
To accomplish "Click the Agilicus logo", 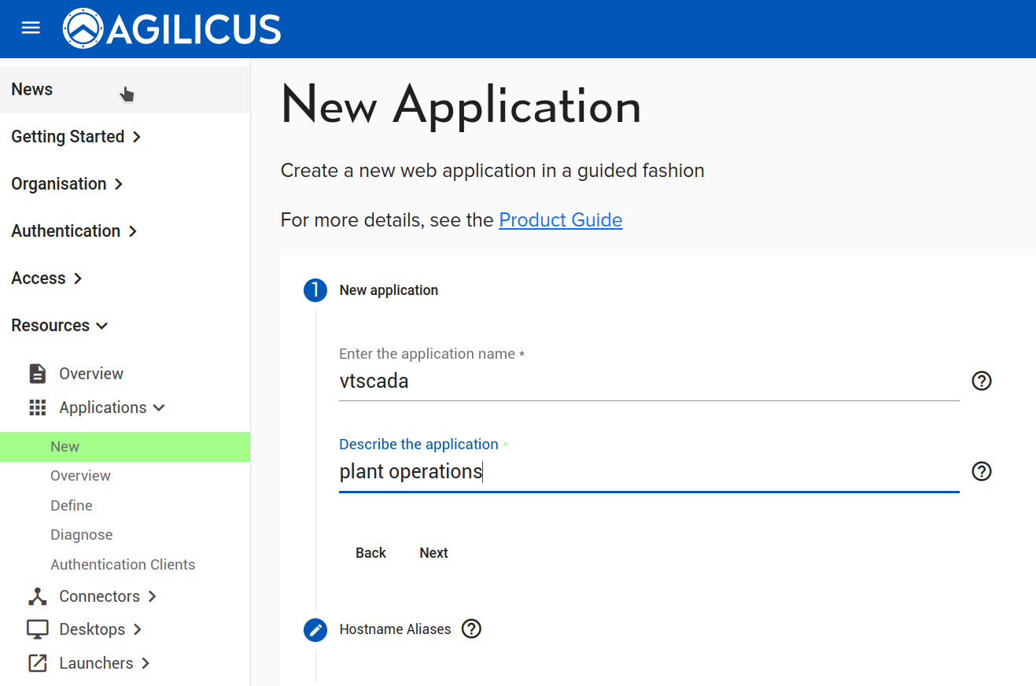I will click(x=171, y=29).
